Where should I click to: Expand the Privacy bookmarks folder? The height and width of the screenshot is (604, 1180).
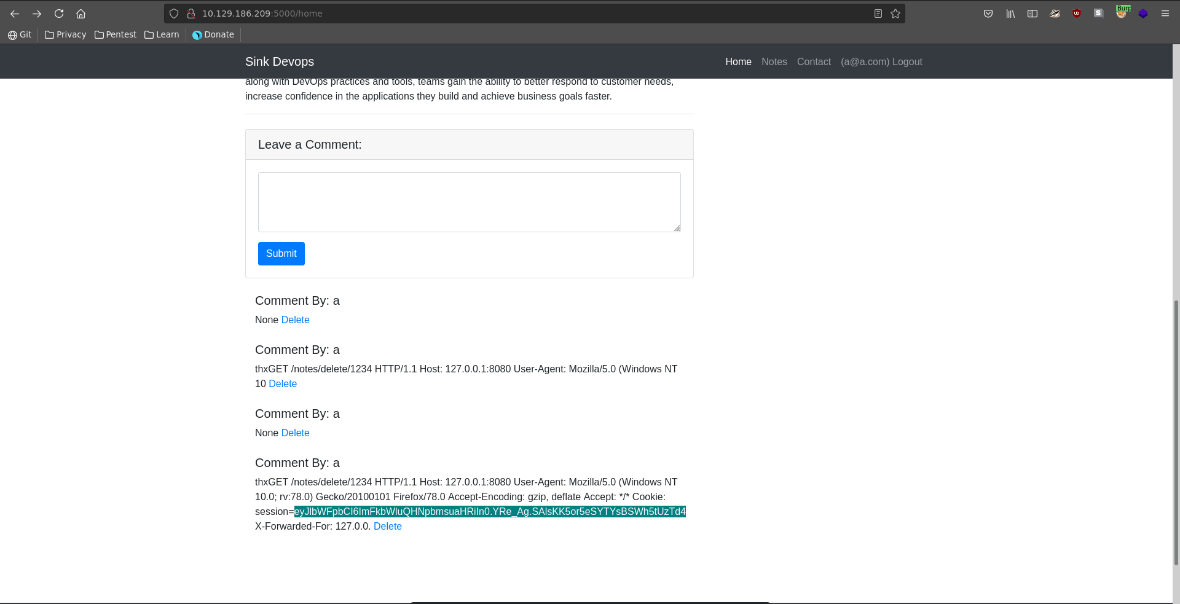pyautogui.click(x=65, y=34)
